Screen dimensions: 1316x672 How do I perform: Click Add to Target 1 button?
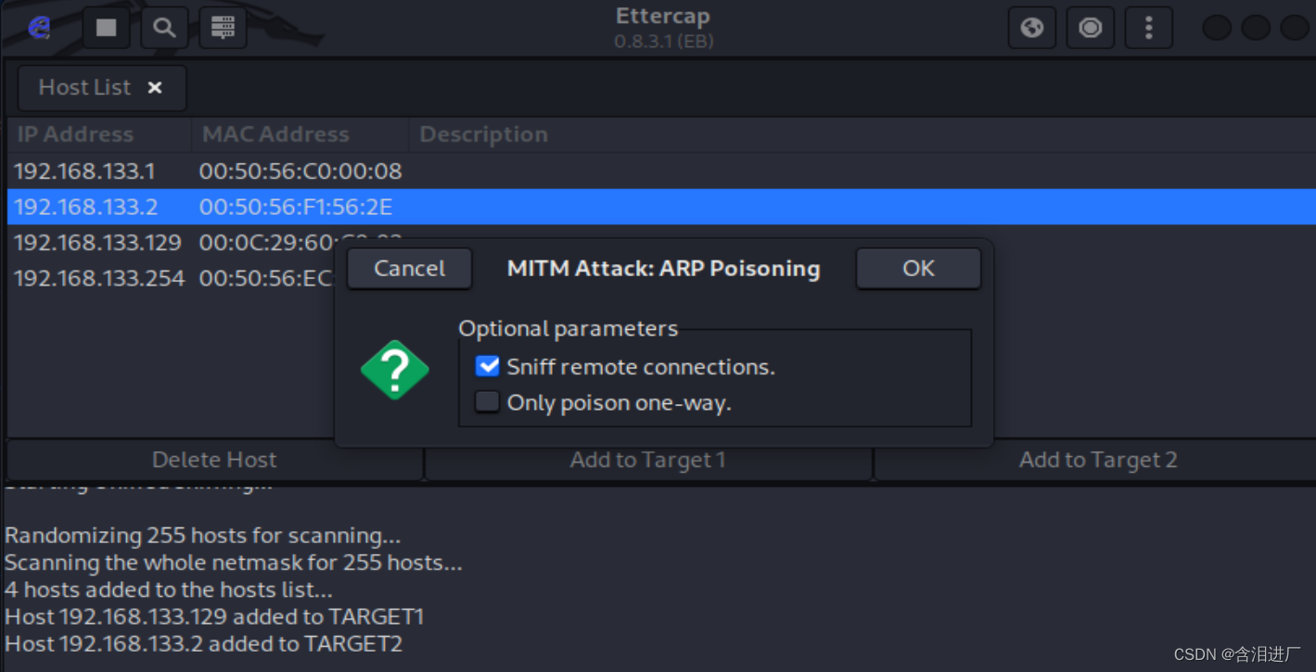coord(647,460)
